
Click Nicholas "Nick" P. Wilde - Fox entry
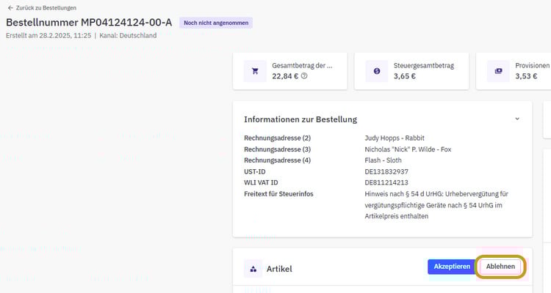408,149
